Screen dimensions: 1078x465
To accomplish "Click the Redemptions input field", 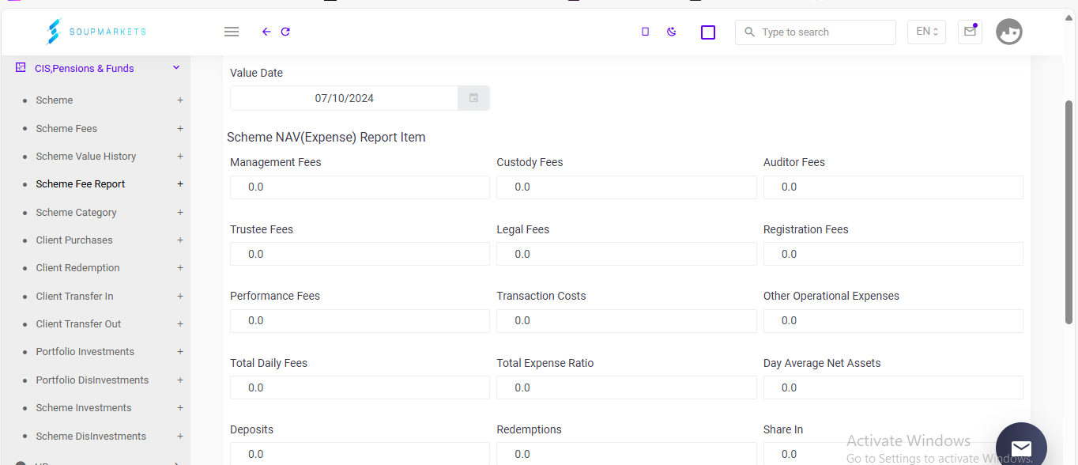I will 627,454.
